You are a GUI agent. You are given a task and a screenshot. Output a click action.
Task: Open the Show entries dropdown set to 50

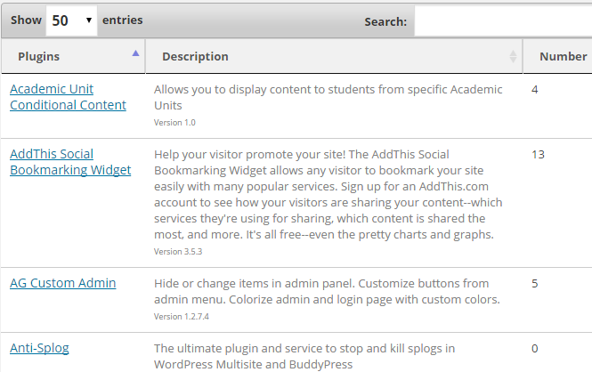click(71, 20)
